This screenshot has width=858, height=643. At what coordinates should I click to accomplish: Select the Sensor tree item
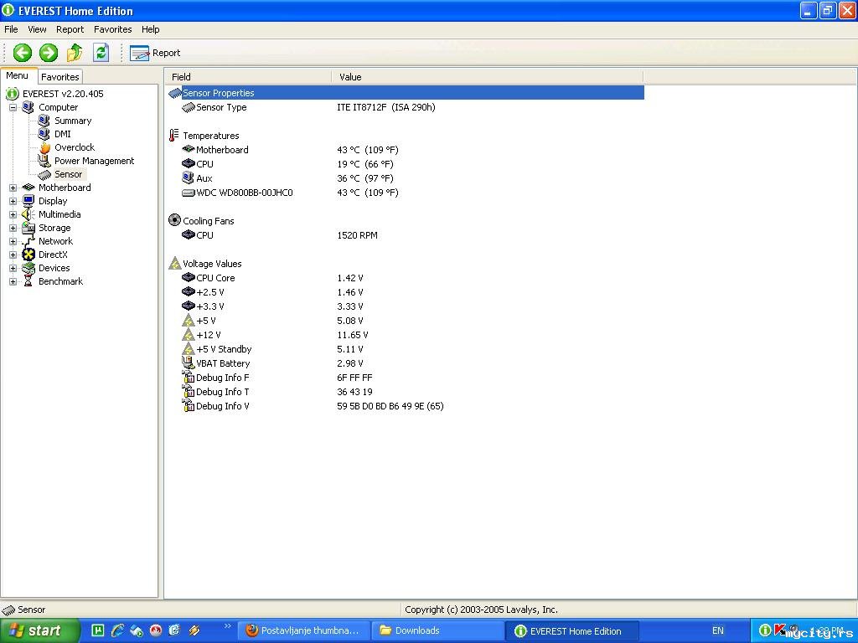[69, 174]
